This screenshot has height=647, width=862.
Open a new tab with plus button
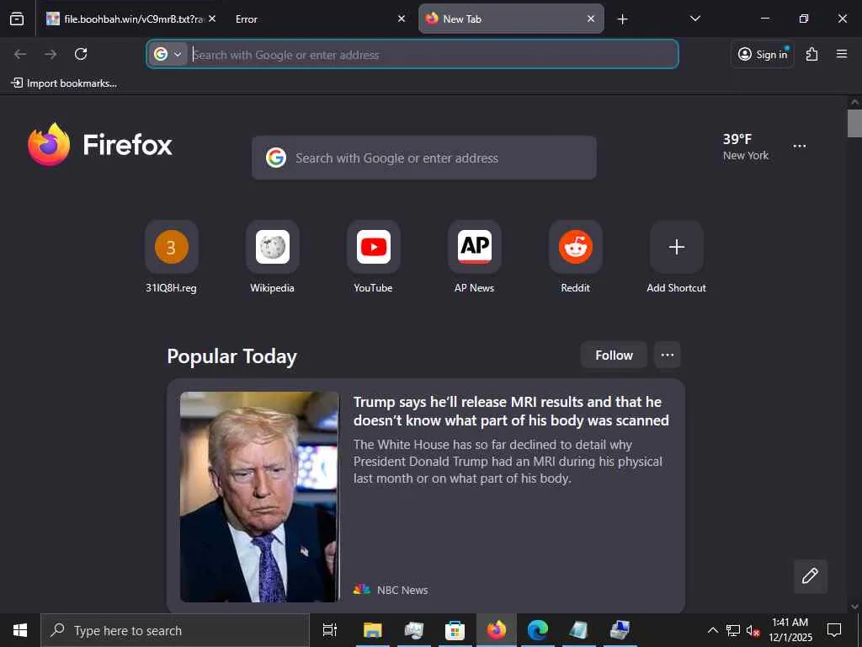622,19
